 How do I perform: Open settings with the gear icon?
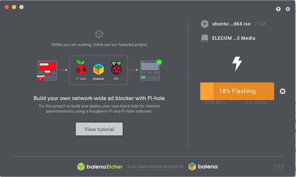(x=288, y=9)
